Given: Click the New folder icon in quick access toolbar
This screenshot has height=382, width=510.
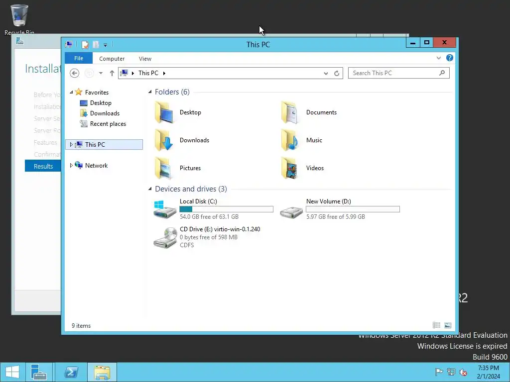Looking at the screenshot, I should [x=96, y=44].
